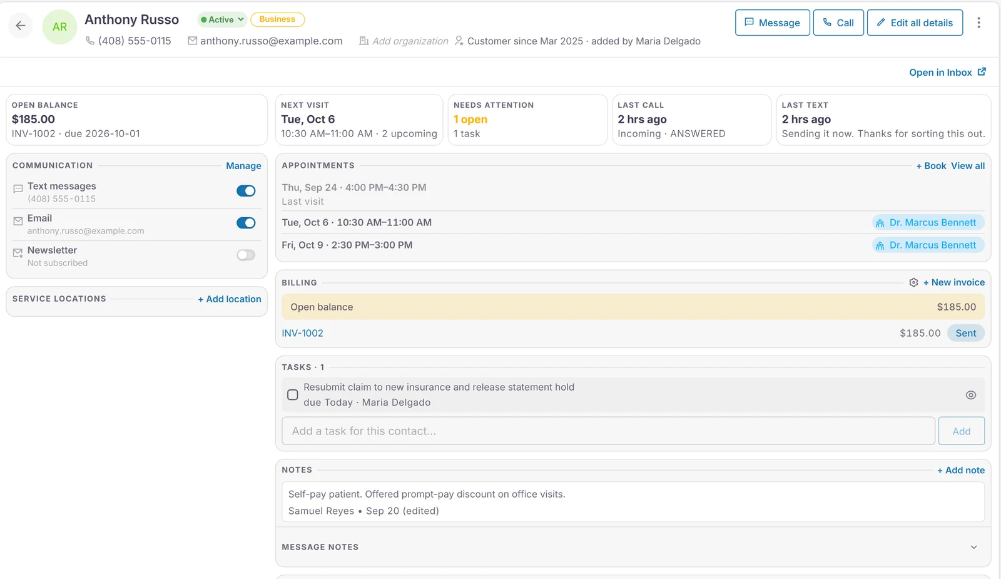Click Edit all details button
This screenshot has width=1001, height=579.
(x=915, y=23)
